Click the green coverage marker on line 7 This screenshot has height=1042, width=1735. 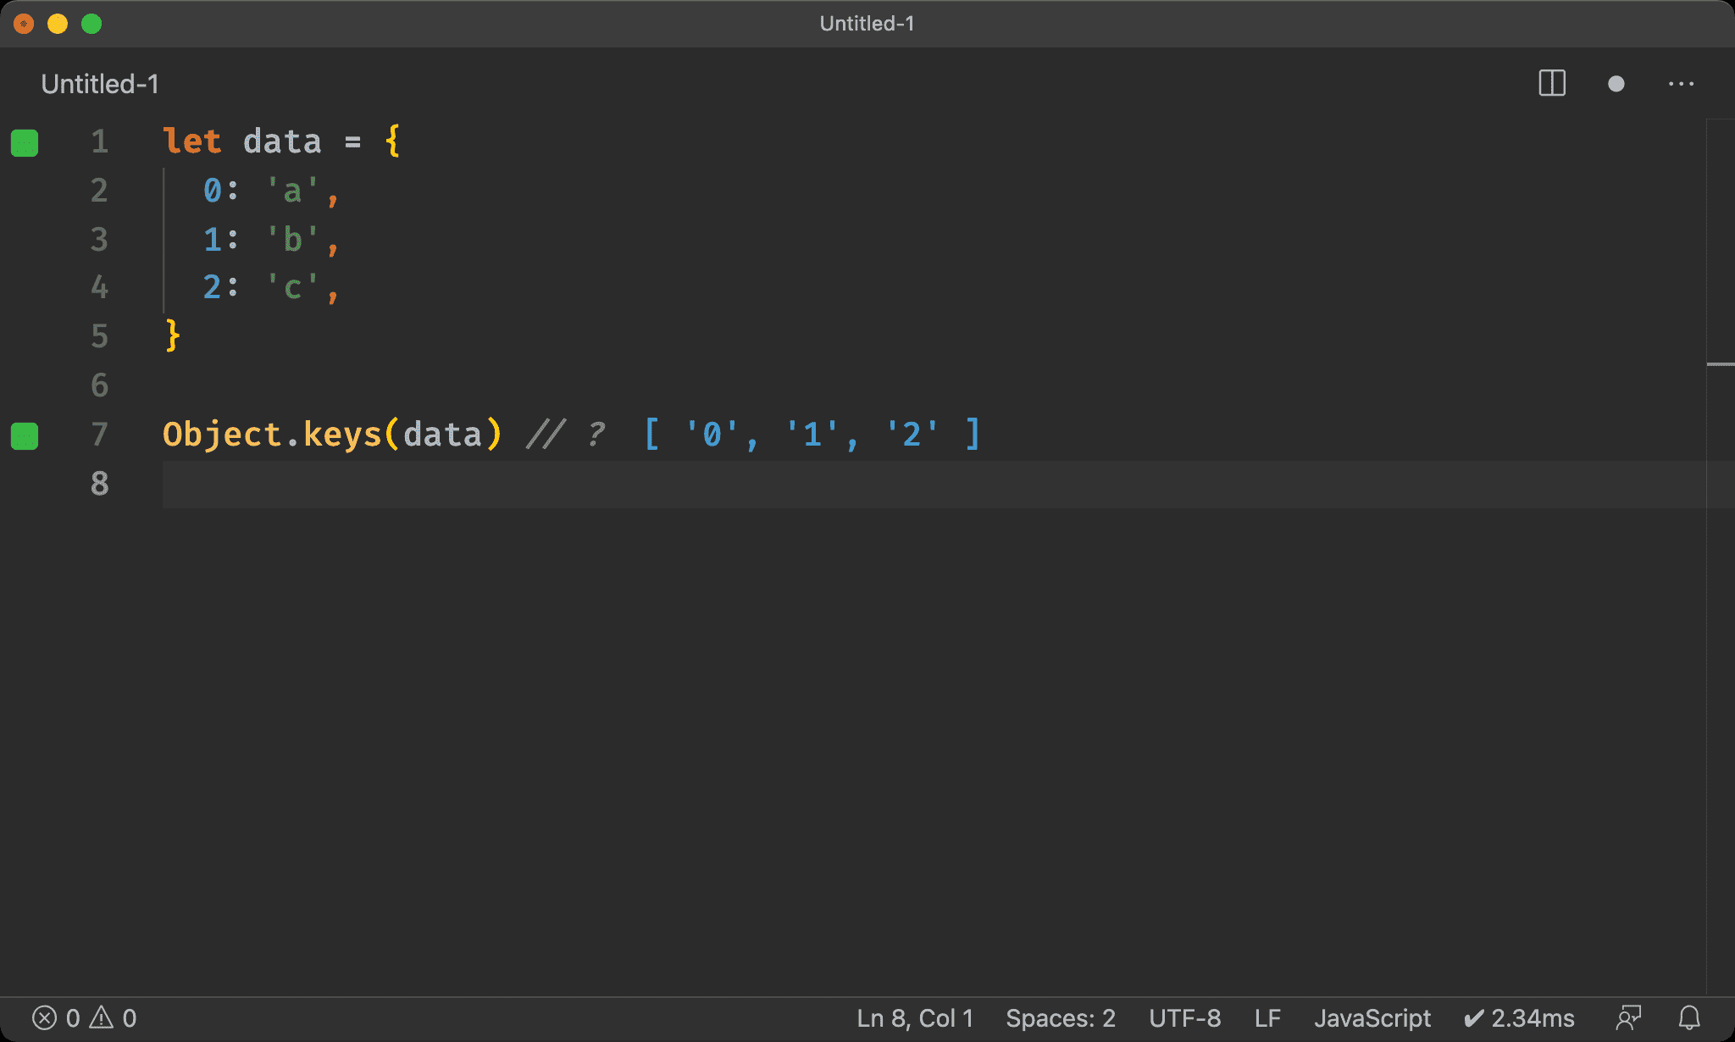(25, 435)
